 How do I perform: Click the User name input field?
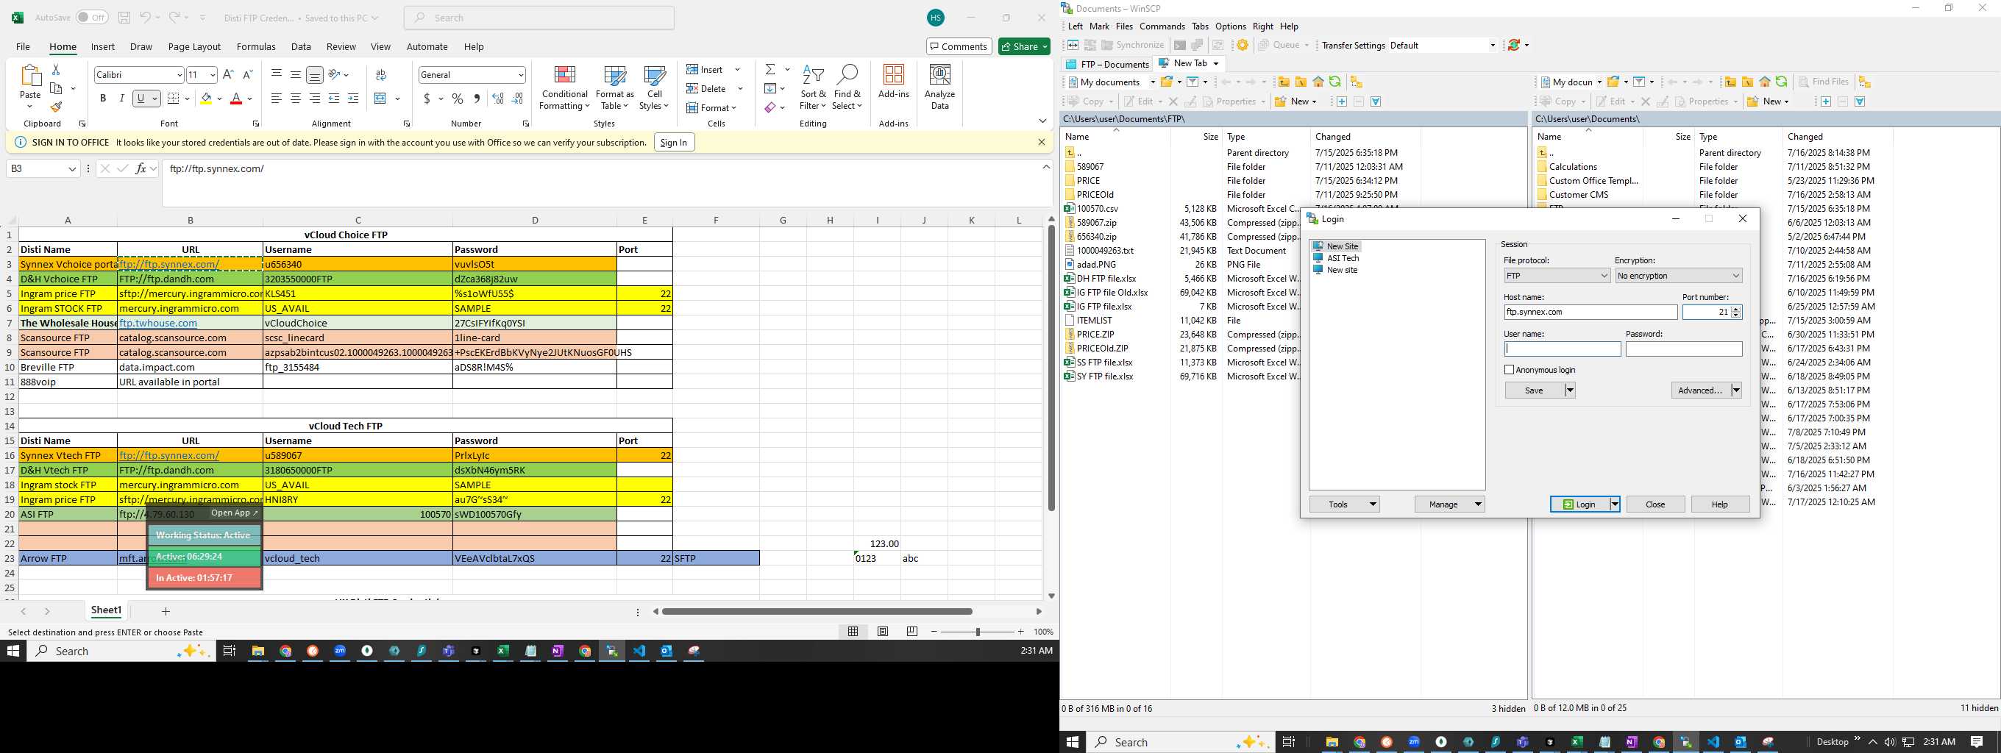point(1562,349)
